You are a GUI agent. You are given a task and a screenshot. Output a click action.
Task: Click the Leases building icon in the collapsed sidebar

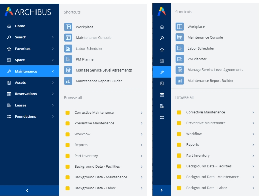coord(162,106)
